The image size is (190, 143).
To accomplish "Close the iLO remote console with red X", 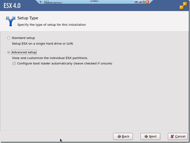I will pos(147,2).
